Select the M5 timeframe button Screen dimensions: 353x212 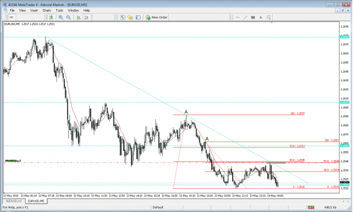click(x=11, y=17)
